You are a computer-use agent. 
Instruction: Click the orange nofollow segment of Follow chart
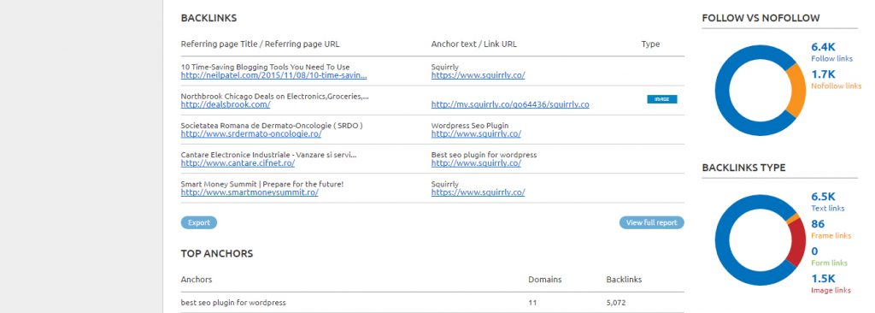(x=798, y=90)
